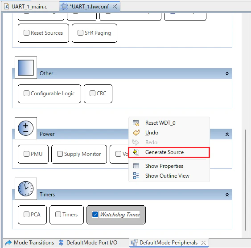Click the Watchdog Timer peripheral label
The height and width of the screenshot is (248, 251).
click(120, 215)
